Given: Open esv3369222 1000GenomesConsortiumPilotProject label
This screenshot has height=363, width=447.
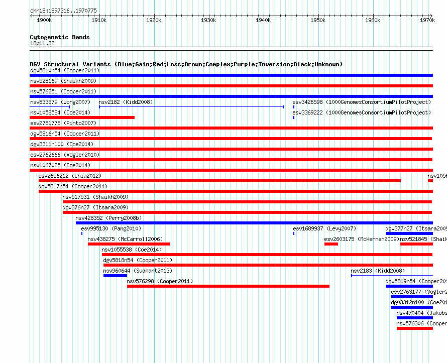Looking at the screenshot, I should (x=362, y=112).
